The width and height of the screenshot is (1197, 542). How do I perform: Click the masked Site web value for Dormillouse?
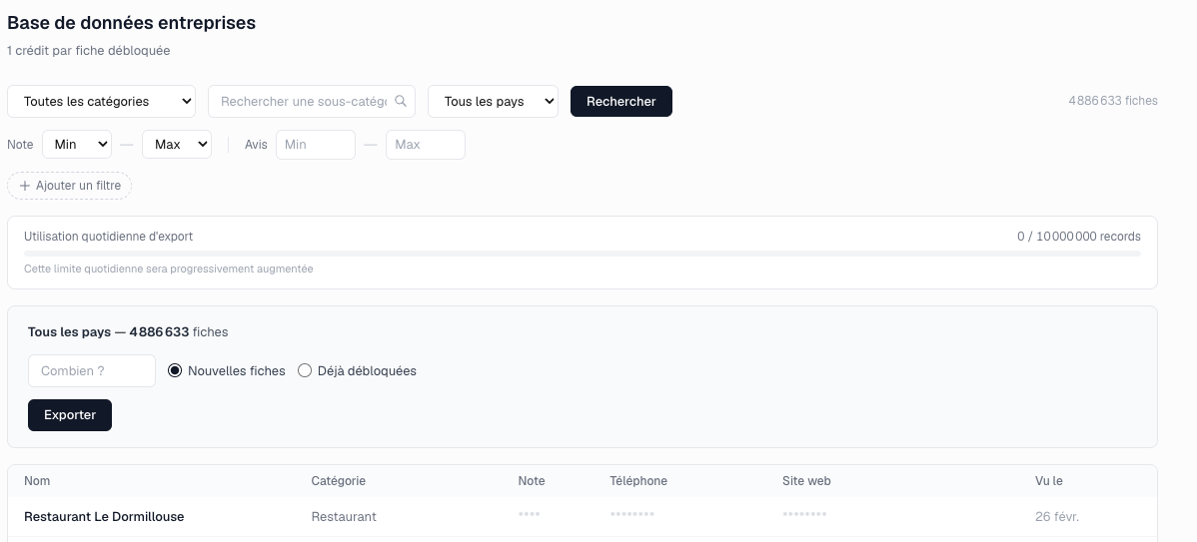point(804,515)
